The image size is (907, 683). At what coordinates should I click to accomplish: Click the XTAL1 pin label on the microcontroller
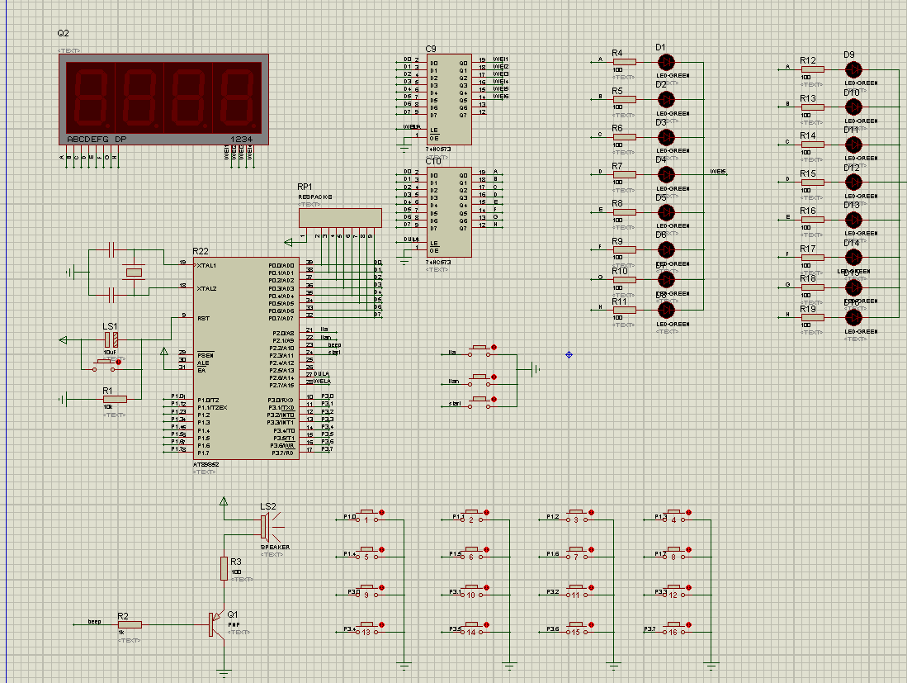coord(206,266)
